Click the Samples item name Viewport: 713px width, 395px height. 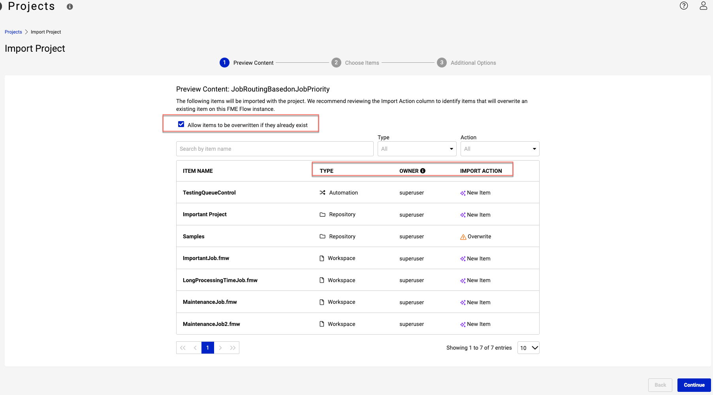(194, 236)
